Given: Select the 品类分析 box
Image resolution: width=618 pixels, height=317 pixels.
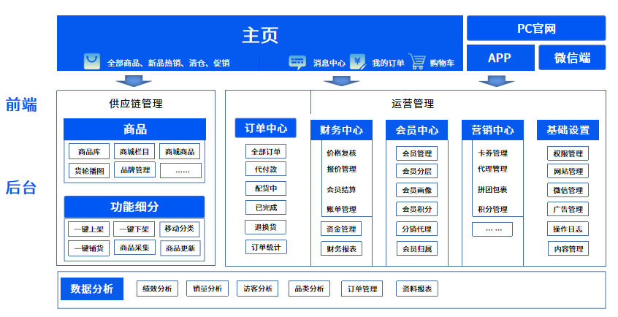Looking at the screenshot, I should pyautogui.click(x=310, y=289).
